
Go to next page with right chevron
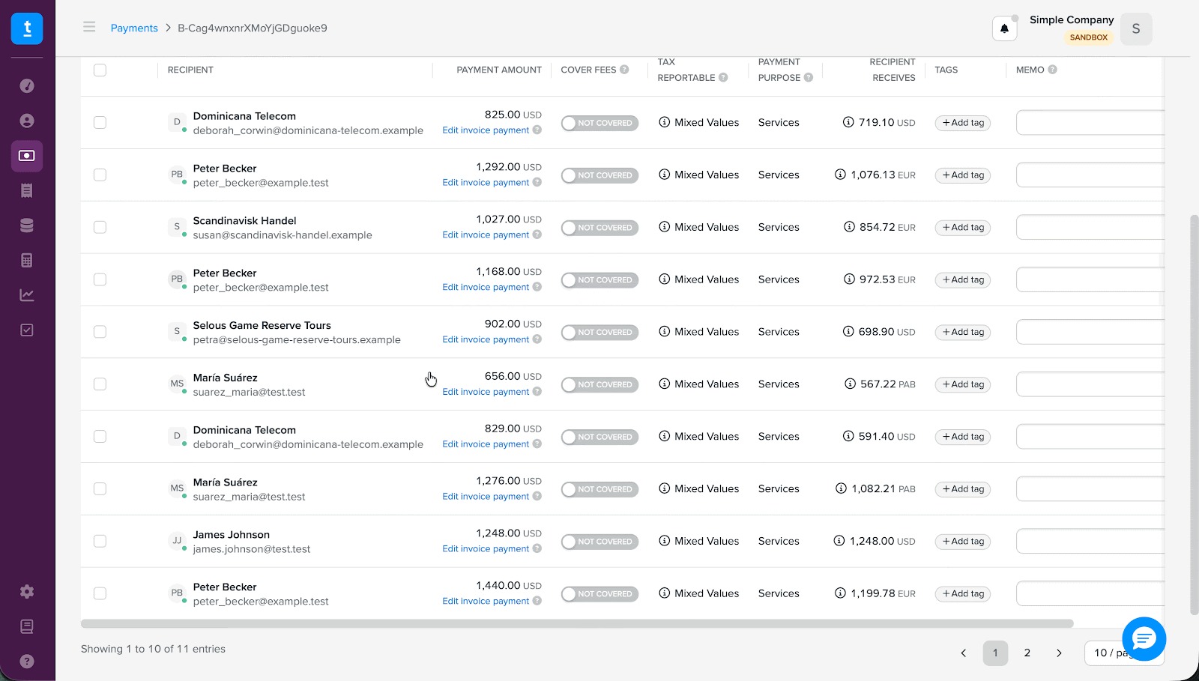(x=1059, y=653)
